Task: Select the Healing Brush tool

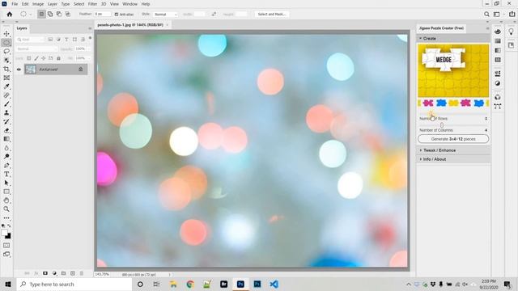Action: [6, 95]
